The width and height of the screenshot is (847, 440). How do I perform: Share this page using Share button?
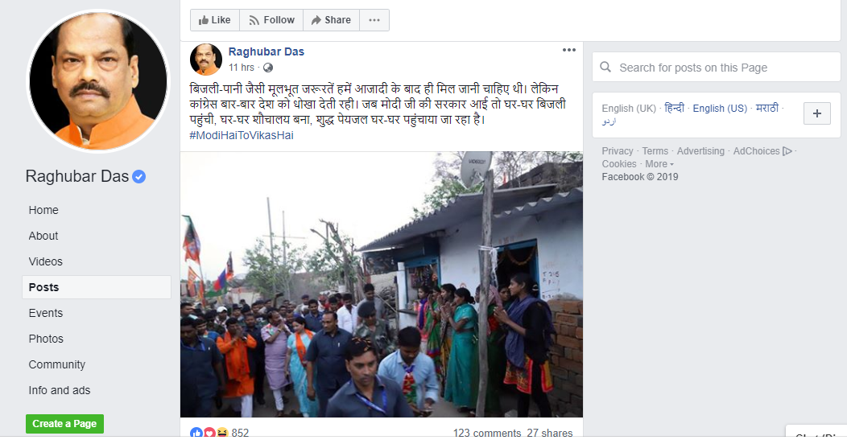pos(331,20)
